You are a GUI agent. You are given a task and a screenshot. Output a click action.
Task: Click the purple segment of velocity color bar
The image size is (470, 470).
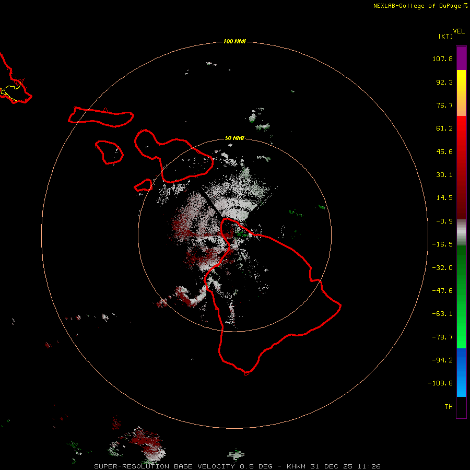coord(461,58)
